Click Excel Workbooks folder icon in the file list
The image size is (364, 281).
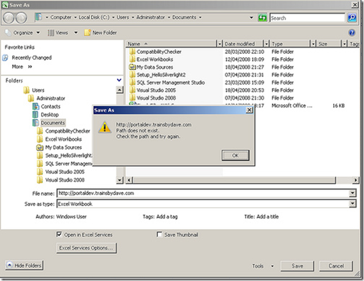(x=132, y=59)
